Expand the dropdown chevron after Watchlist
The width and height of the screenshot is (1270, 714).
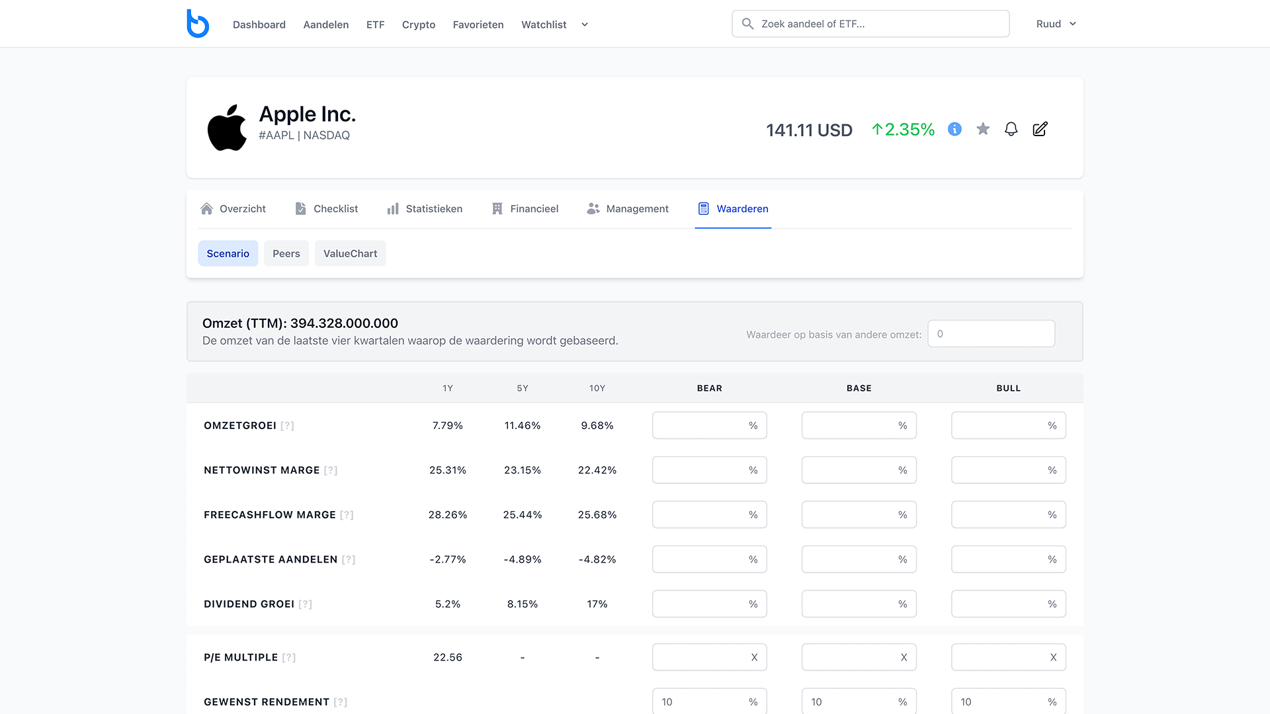(585, 24)
